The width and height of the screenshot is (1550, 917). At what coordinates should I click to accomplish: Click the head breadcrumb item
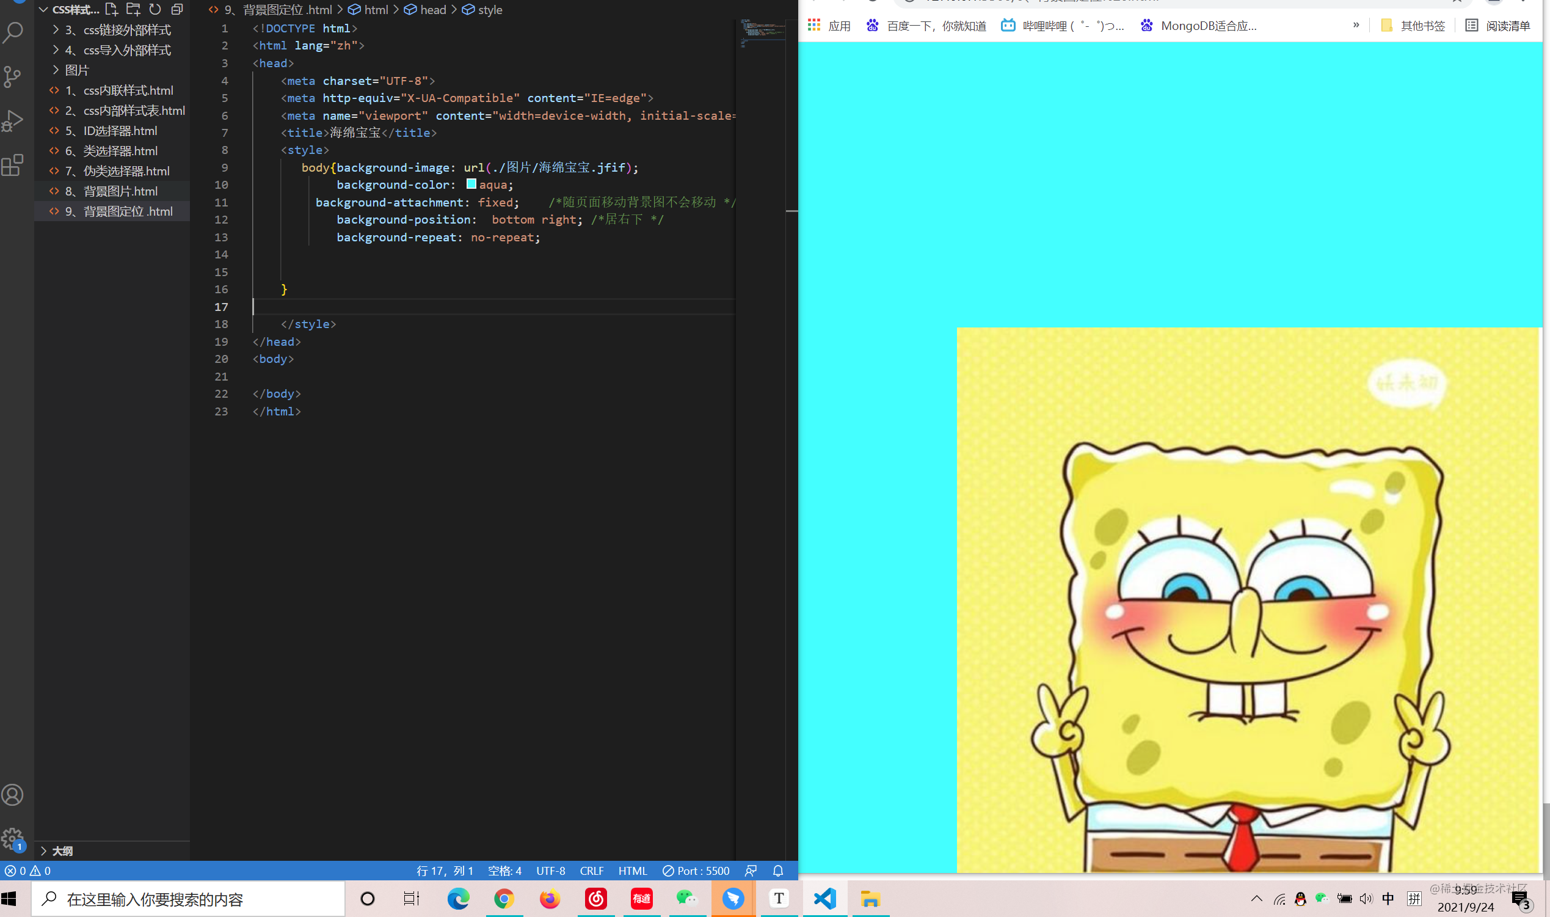point(425,9)
